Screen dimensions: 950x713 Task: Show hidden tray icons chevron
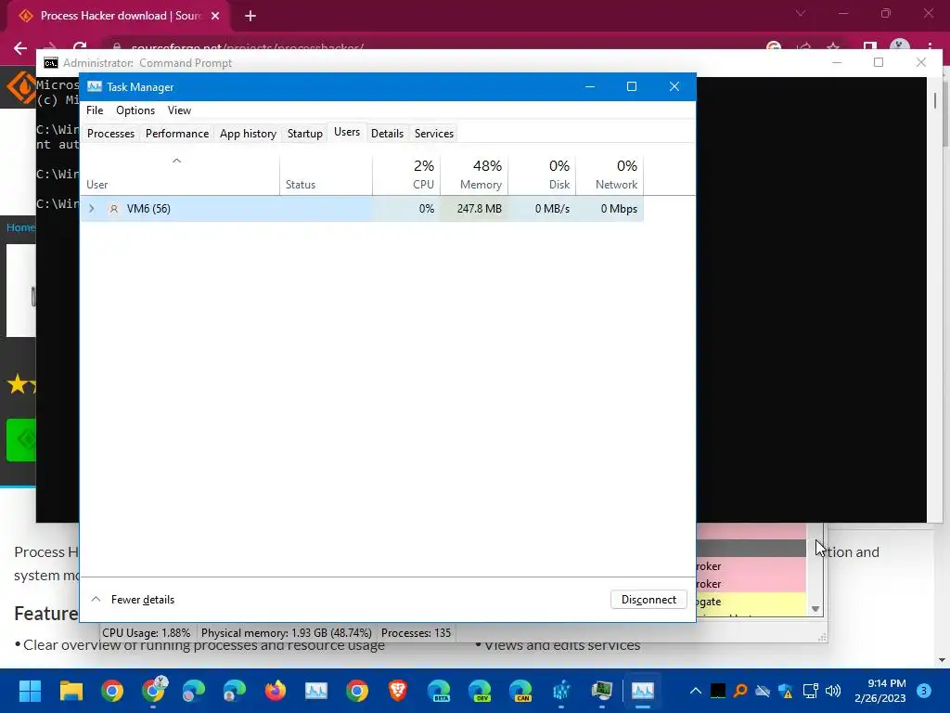pyautogui.click(x=696, y=691)
